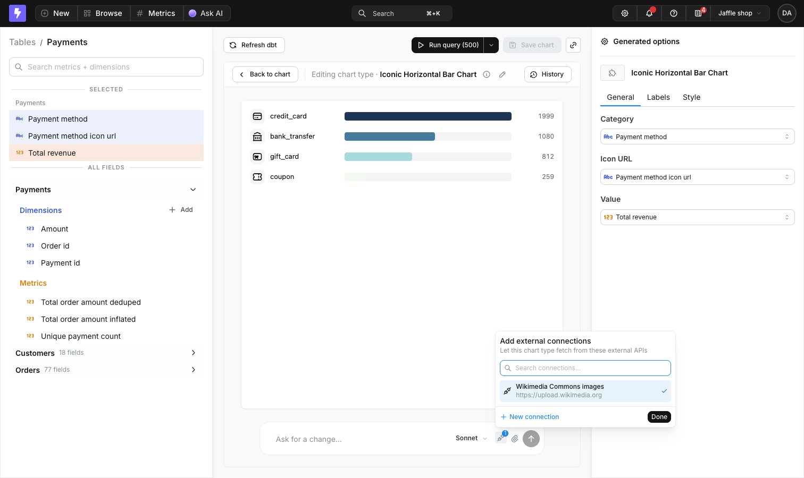Click the Save chart button

(x=532, y=45)
